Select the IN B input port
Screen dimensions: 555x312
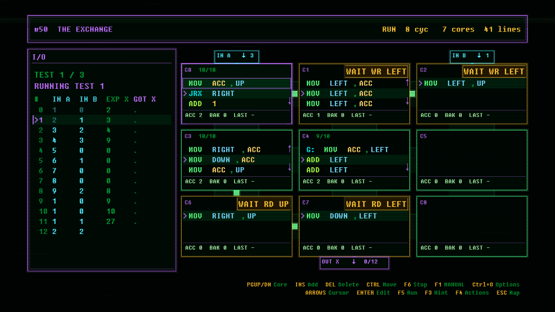click(x=472, y=56)
